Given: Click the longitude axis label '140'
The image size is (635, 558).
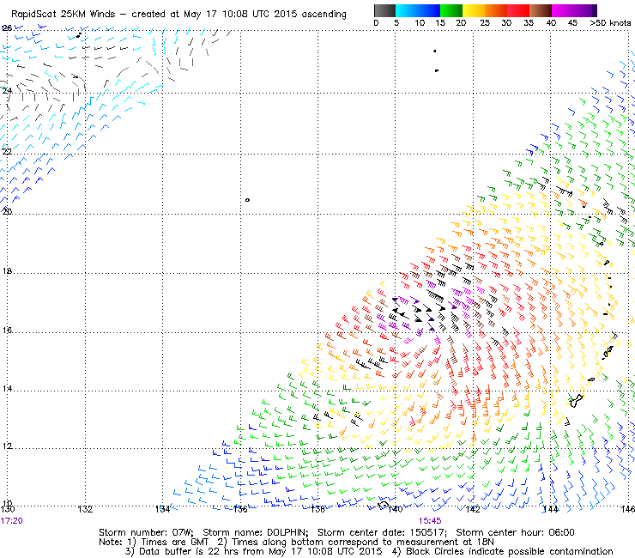Looking at the screenshot, I should [x=396, y=509].
